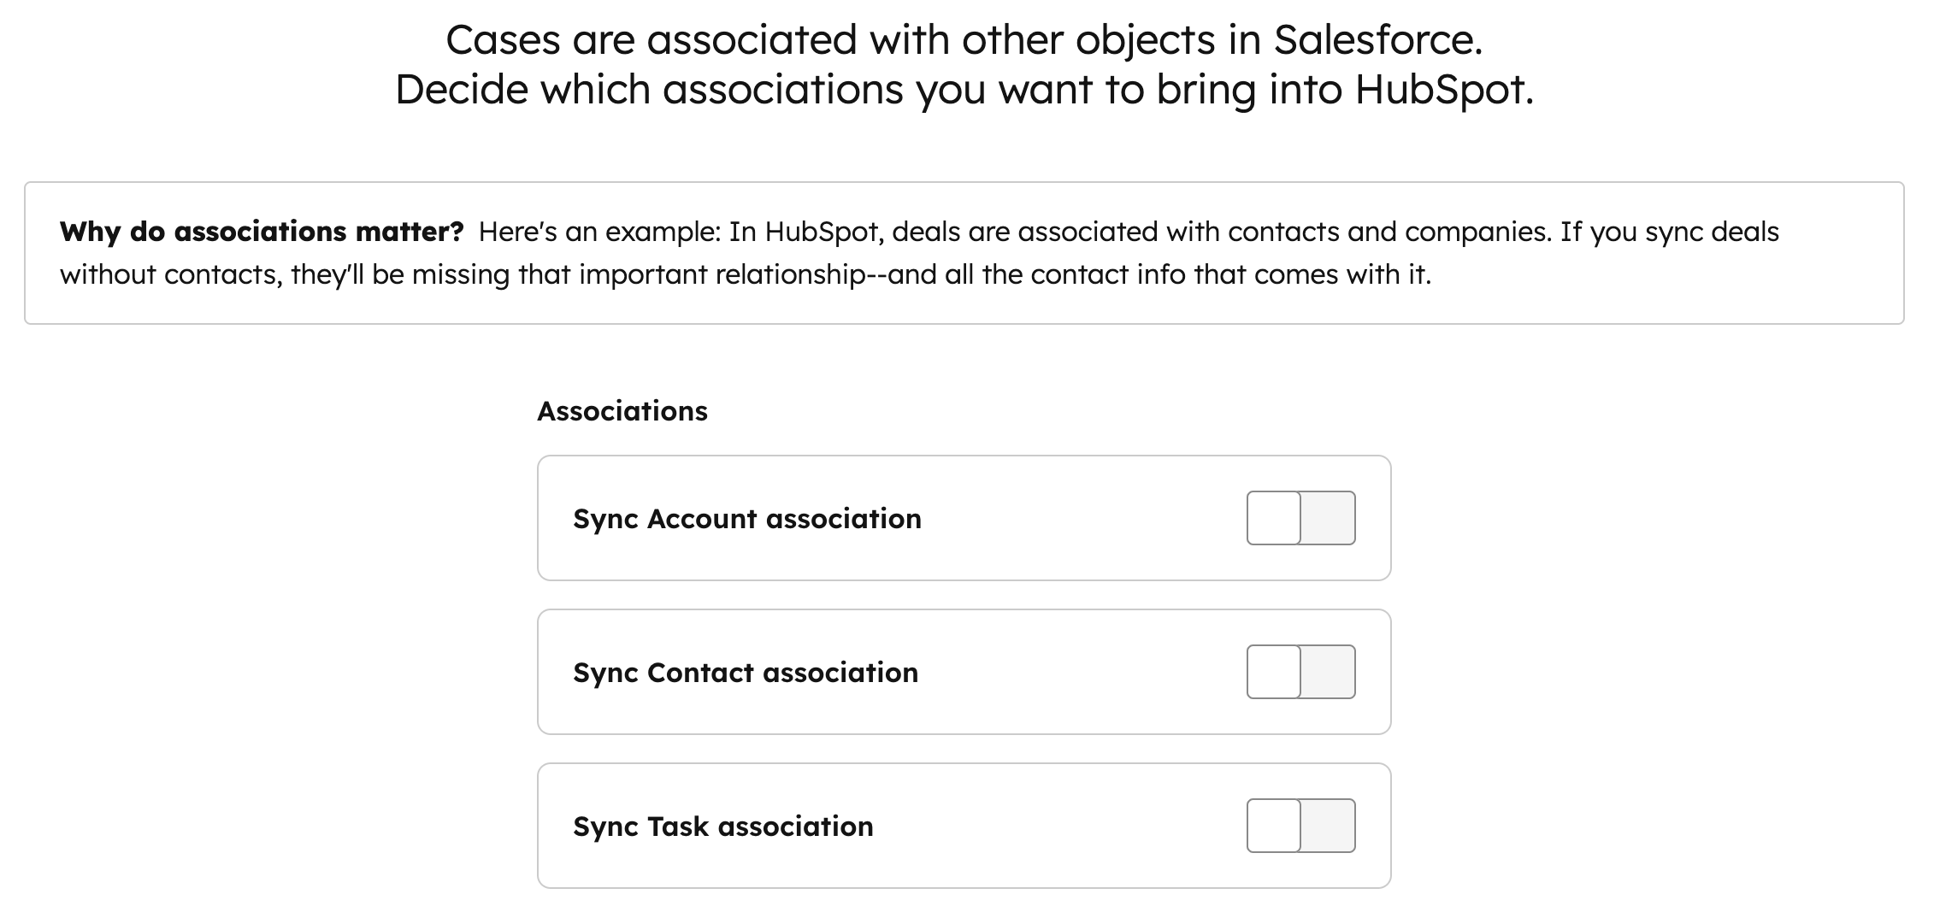
Task: Enable the Sync Account association toggle
Action: 1300,518
